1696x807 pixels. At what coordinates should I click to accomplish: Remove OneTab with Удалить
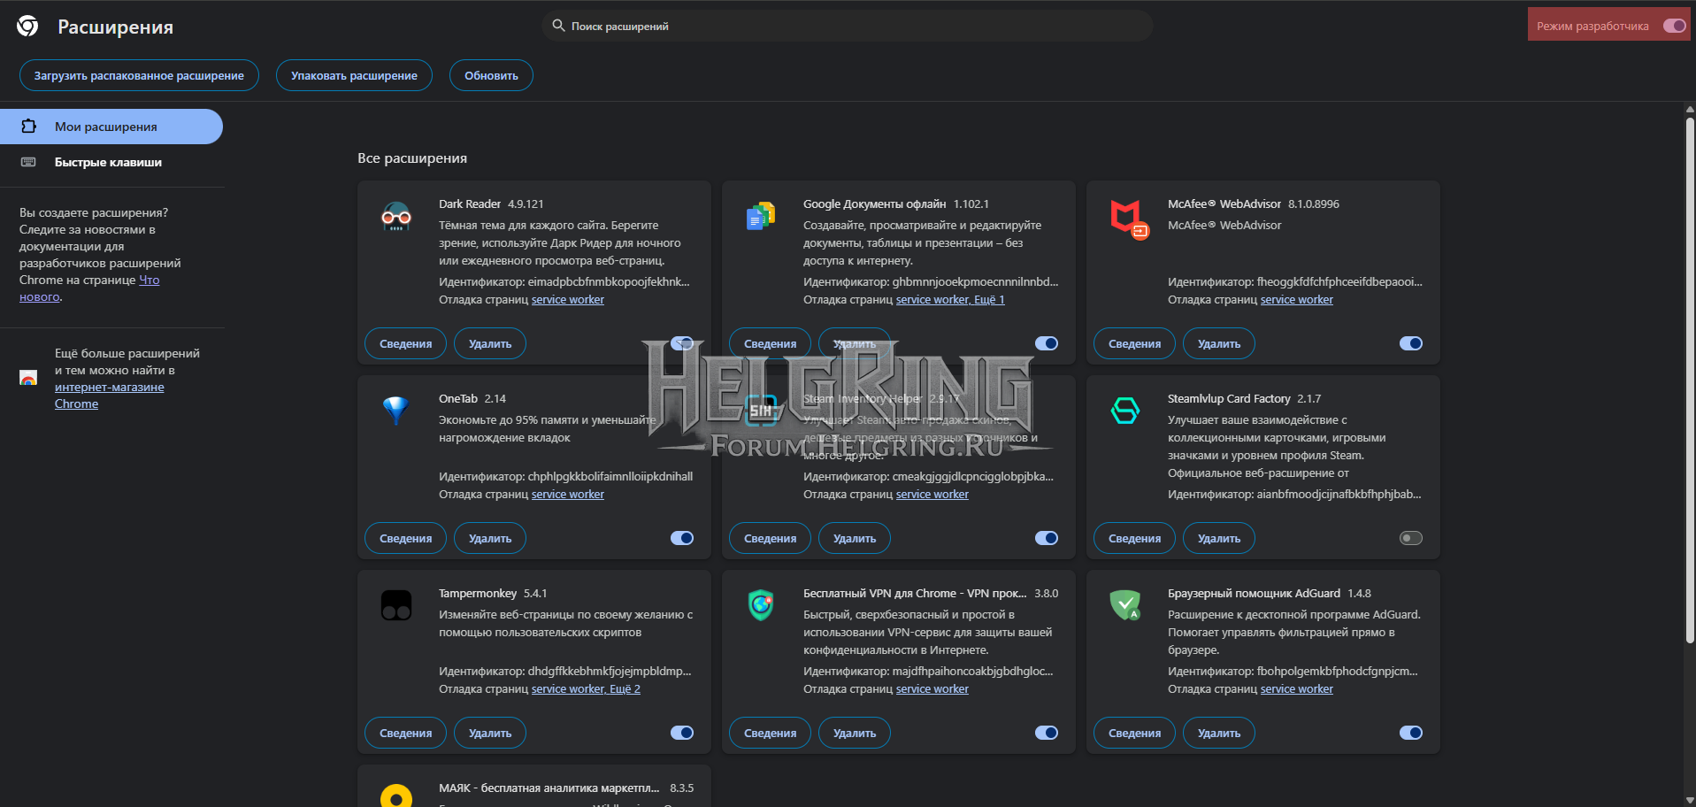tap(490, 538)
